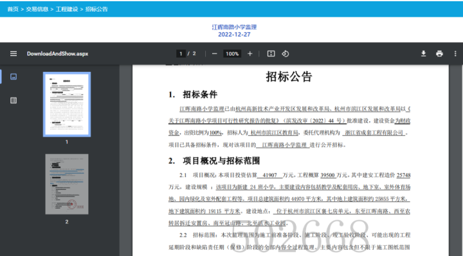
Task: Rotate the document counterclockwise
Action: click(286, 54)
